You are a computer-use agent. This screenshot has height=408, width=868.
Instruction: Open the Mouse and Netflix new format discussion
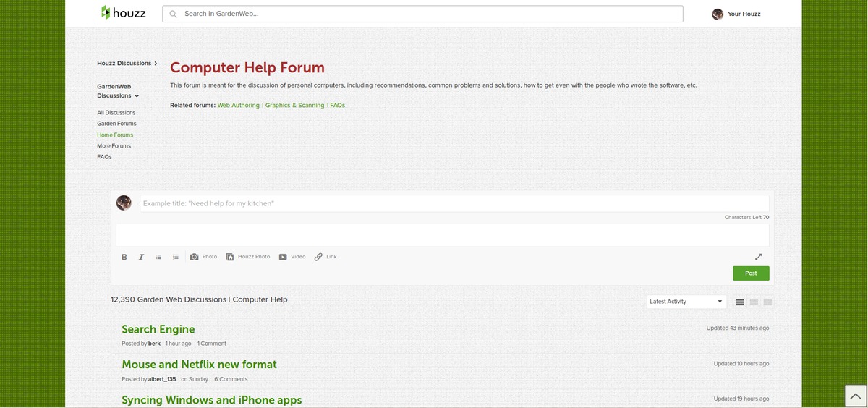coord(199,365)
